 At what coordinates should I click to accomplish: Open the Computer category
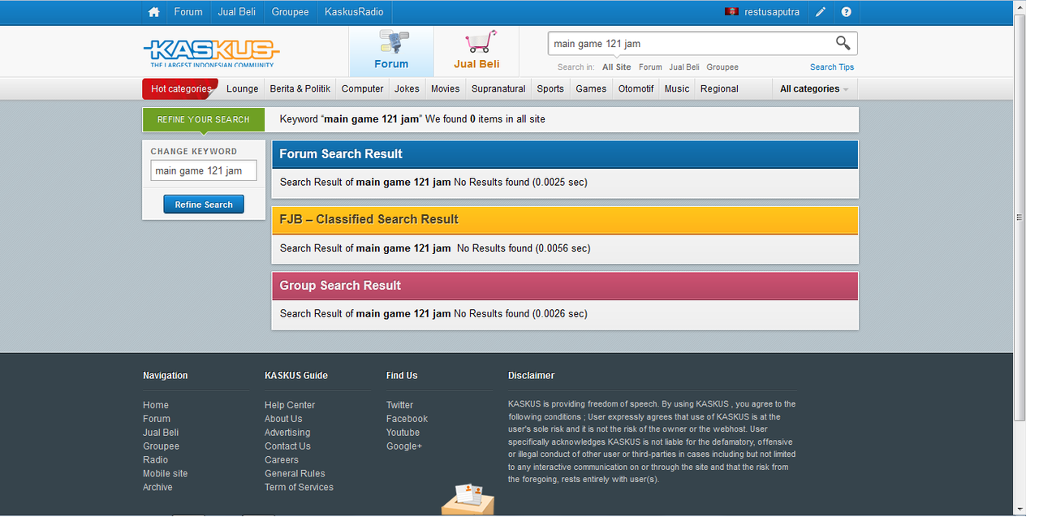coord(363,89)
